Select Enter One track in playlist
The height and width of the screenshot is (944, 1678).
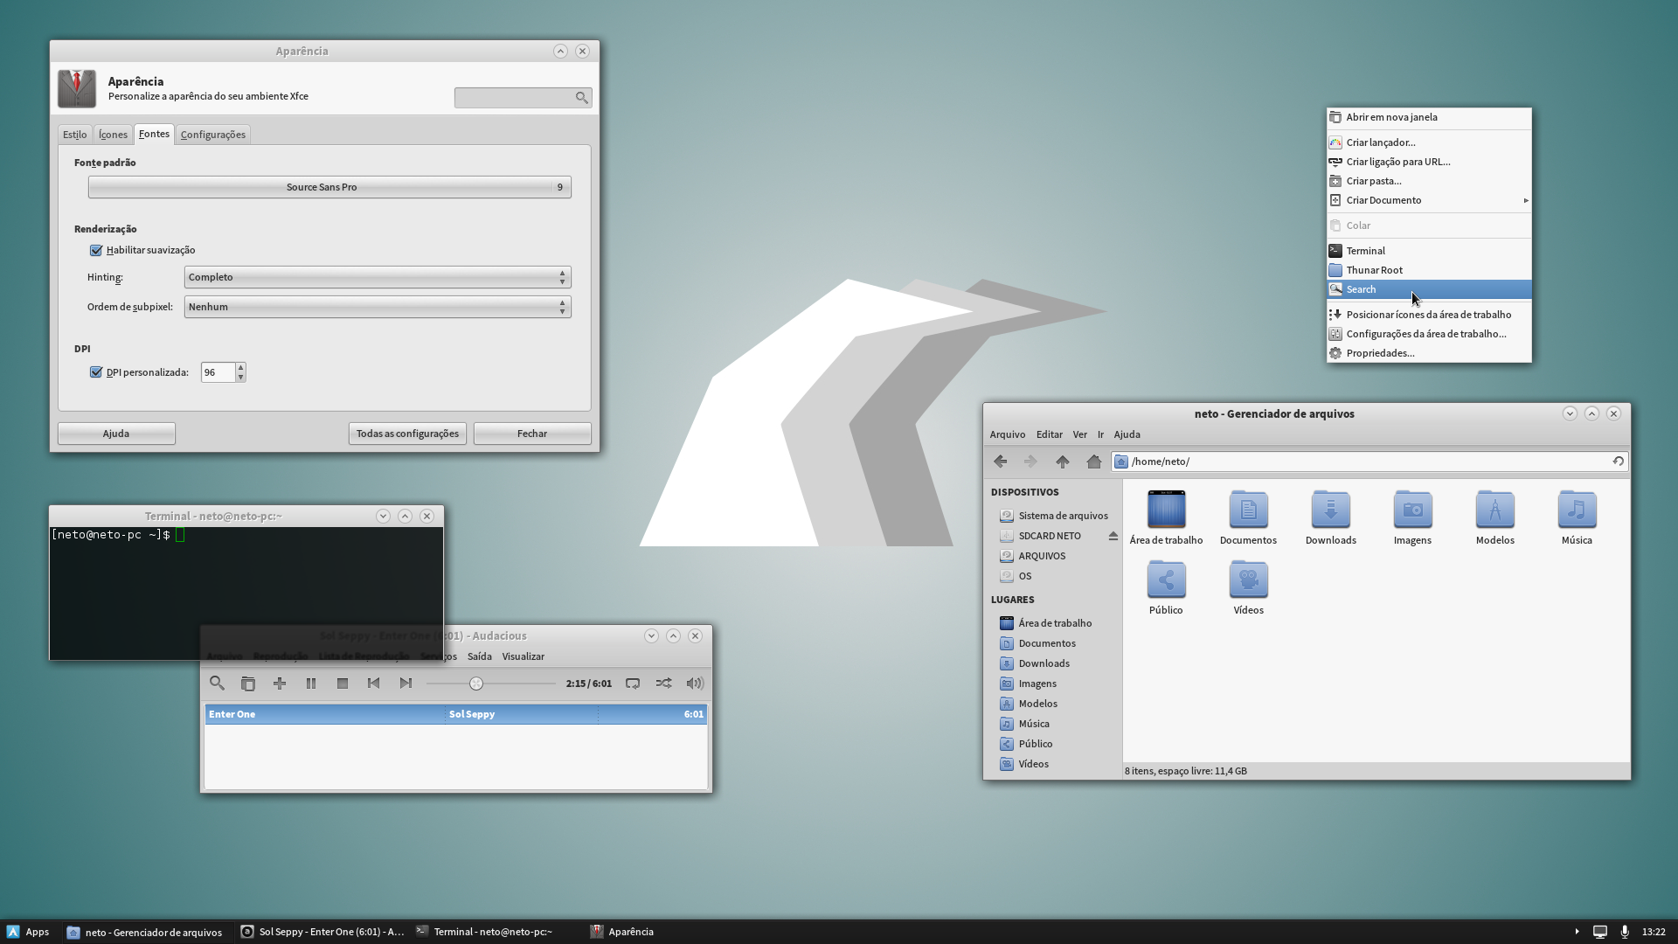[455, 714]
